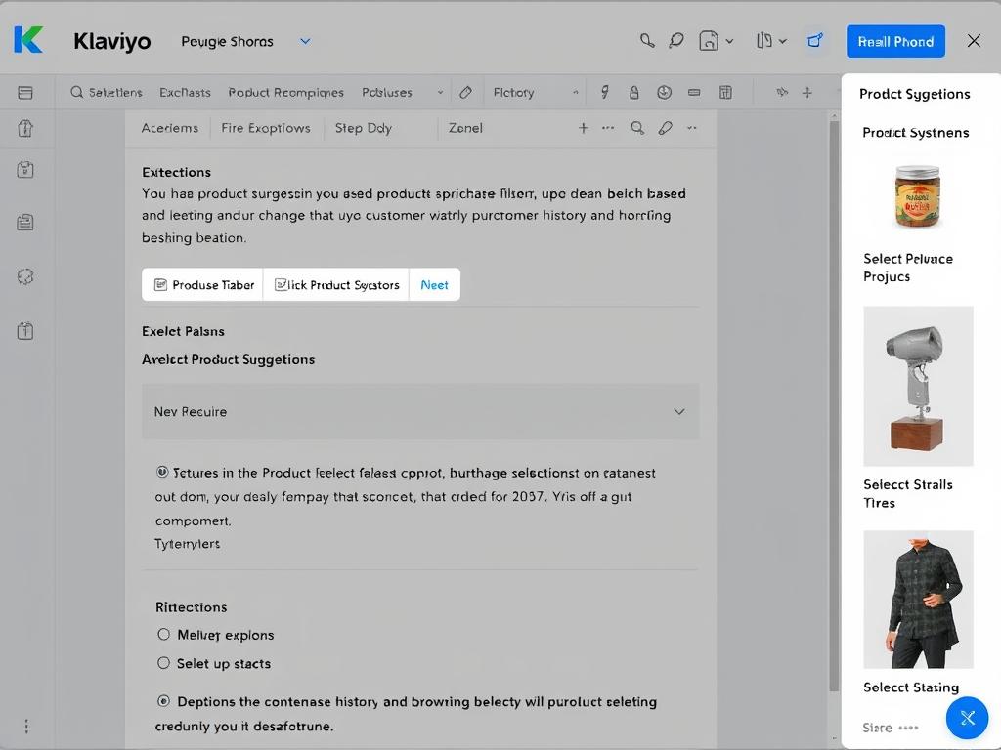Select the magnifier search icon above the form
The image size is (1001, 750).
pyautogui.click(x=636, y=128)
